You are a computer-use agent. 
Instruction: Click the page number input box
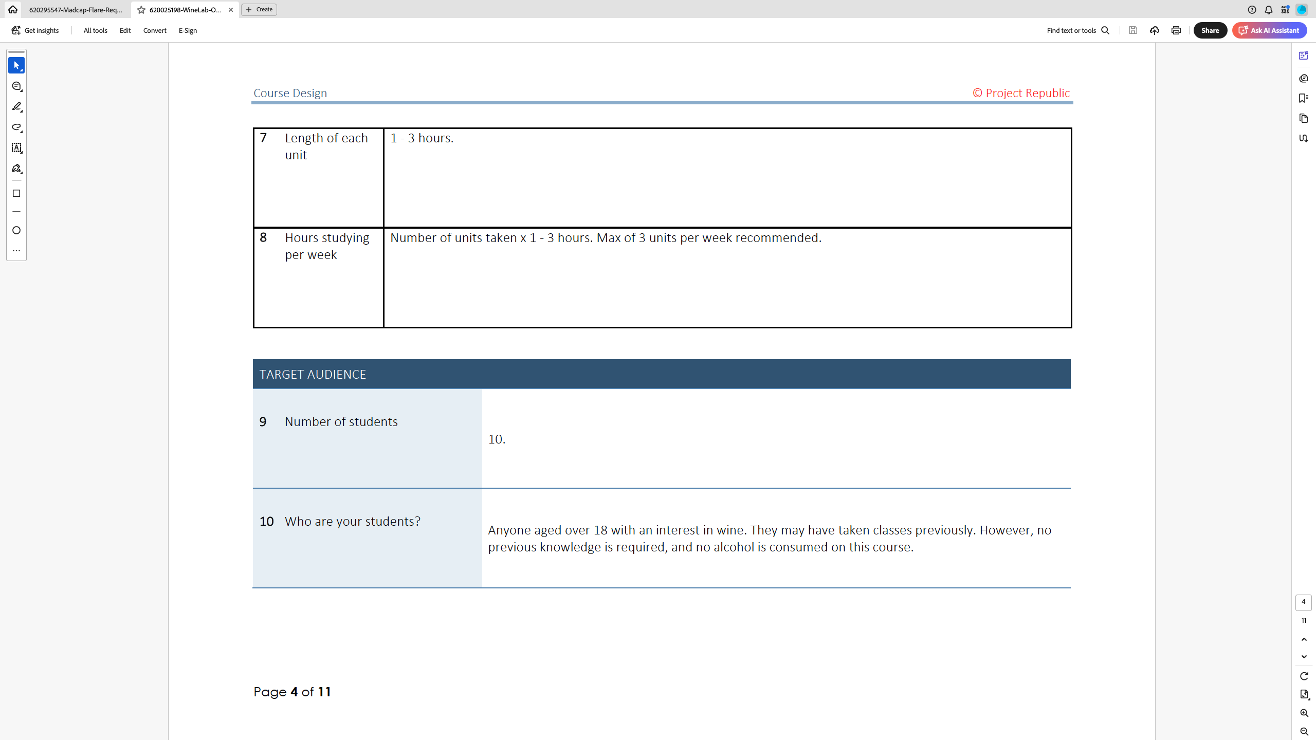[x=1303, y=602]
